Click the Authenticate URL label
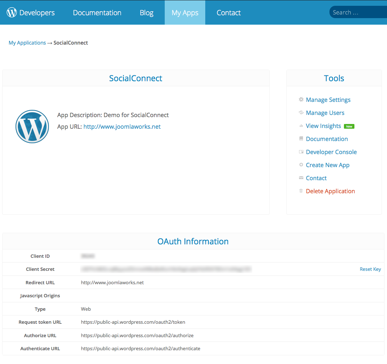 40,348
